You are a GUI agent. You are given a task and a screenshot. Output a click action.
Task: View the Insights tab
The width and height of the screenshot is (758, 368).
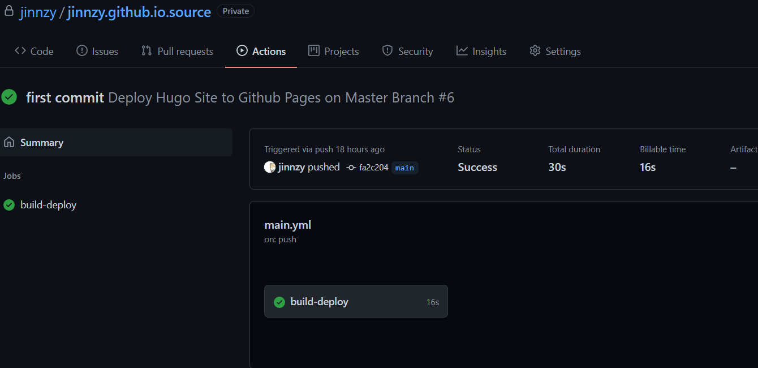[x=481, y=52]
